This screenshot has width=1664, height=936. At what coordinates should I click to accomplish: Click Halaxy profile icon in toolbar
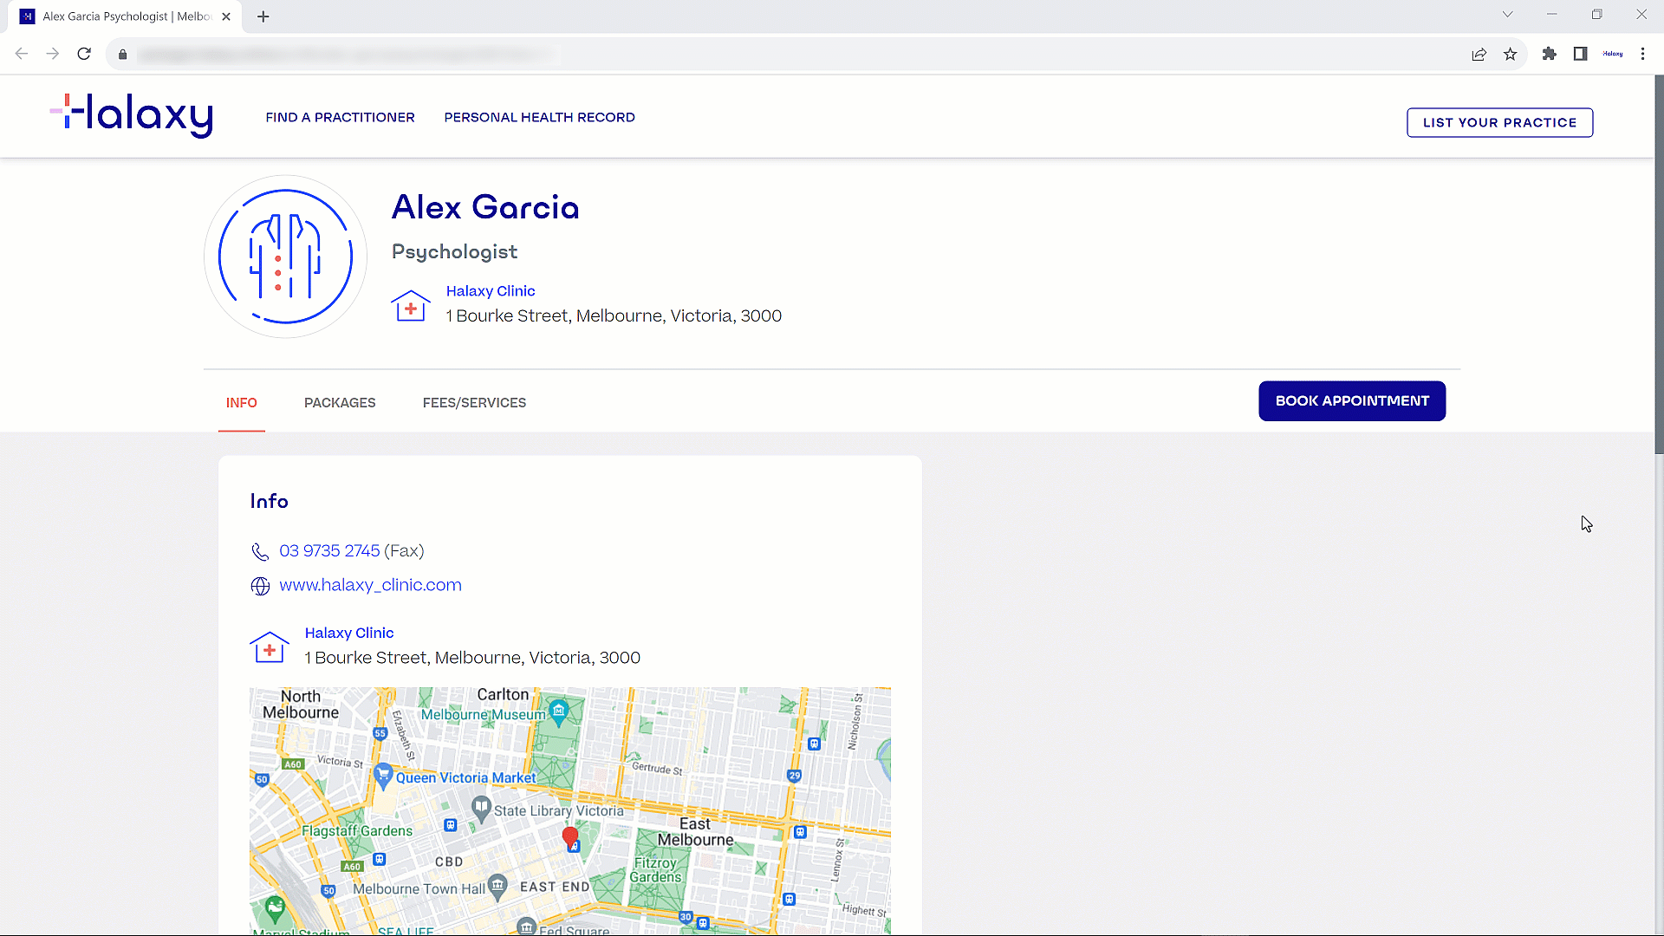1613,54
